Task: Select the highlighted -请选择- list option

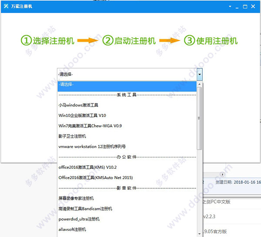Action: click(x=127, y=86)
